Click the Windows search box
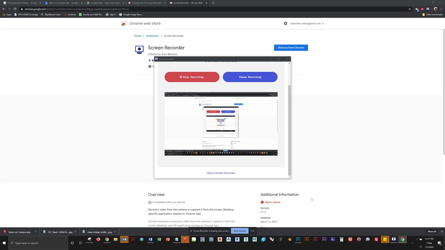The width and height of the screenshot is (445, 250). coord(38,243)
